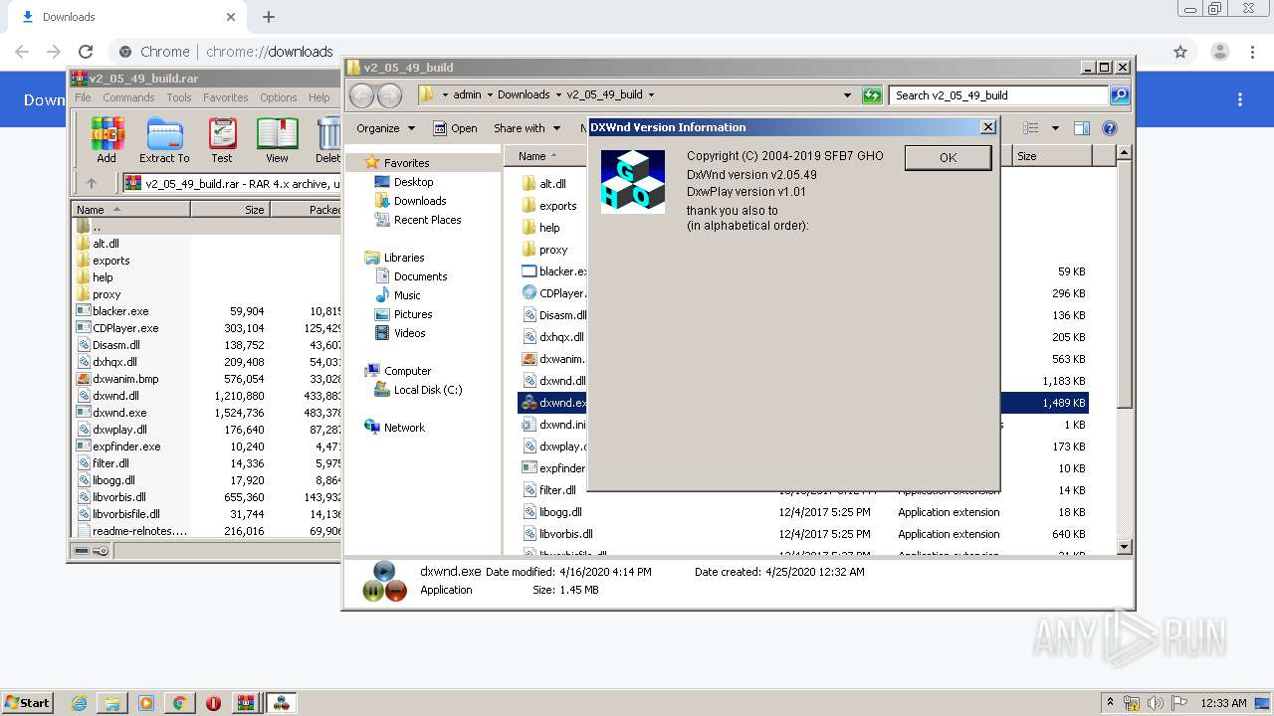Click Explorer help icon
The width and height of the screenshot is (1274, 716).
pos(1110,128)
